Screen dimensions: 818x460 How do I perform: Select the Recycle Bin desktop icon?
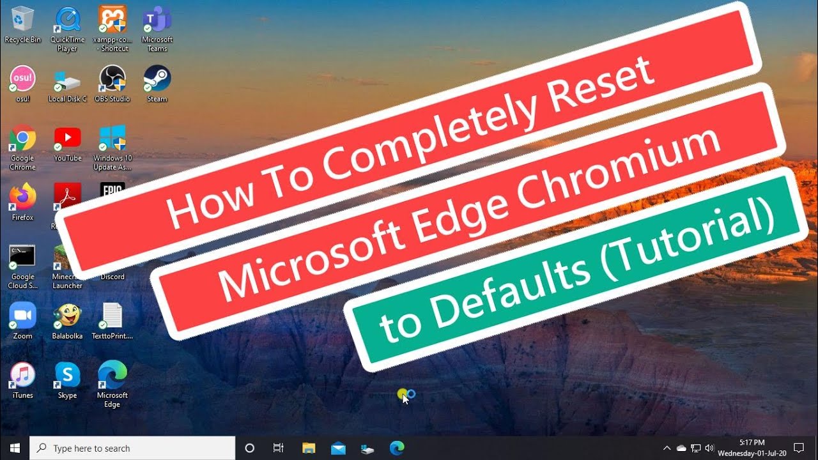[x=22, y=25]
